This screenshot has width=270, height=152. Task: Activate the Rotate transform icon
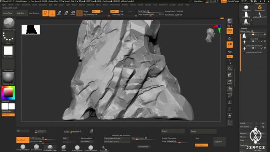click(x=73, y=13)
